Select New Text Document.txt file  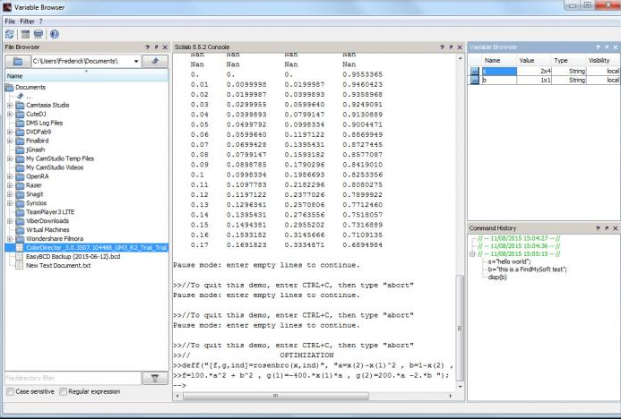click(x=58, y=265)
